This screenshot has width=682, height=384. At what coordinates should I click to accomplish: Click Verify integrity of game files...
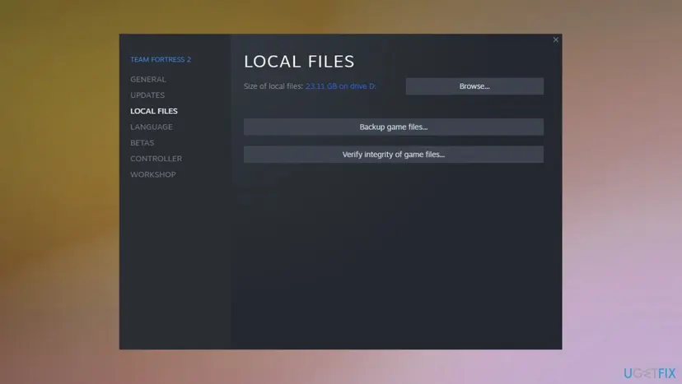(394, 155)
